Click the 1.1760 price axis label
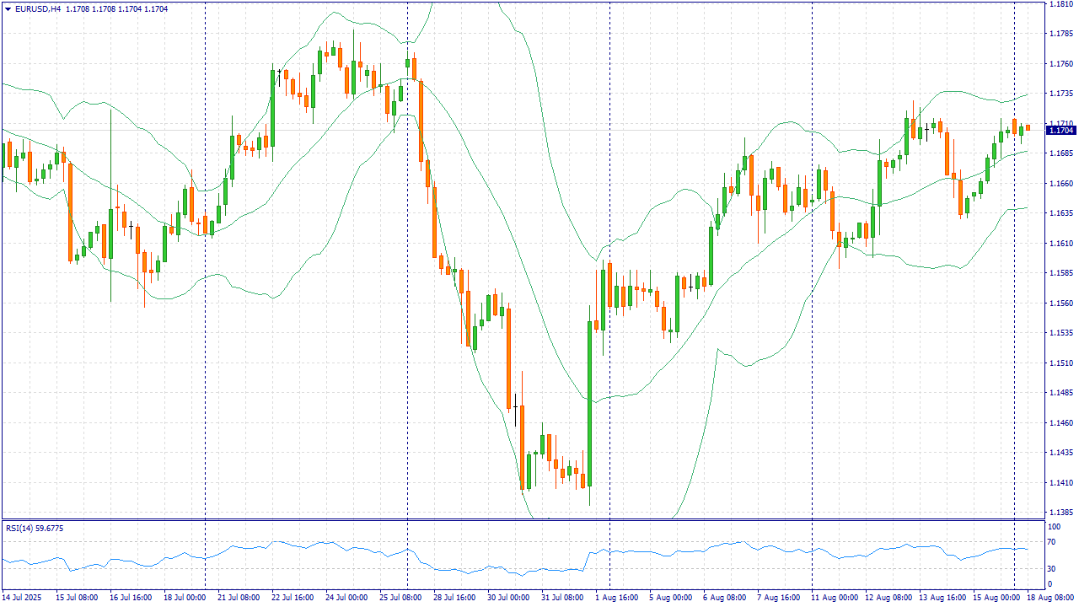This screenshot has width=1079, height=607. (x=1060, y=64)
